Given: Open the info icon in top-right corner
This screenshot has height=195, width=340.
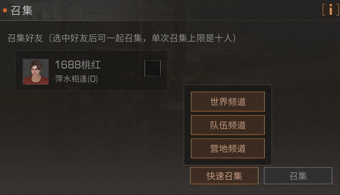Looking at the screenshot, I should 331,10.
